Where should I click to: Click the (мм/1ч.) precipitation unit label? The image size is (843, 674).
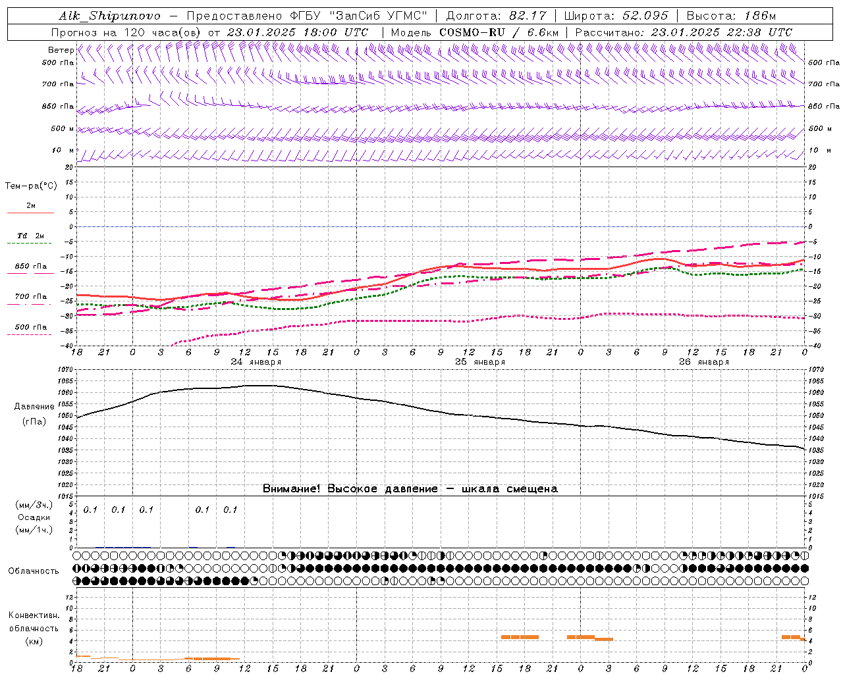tap(34, 530)
